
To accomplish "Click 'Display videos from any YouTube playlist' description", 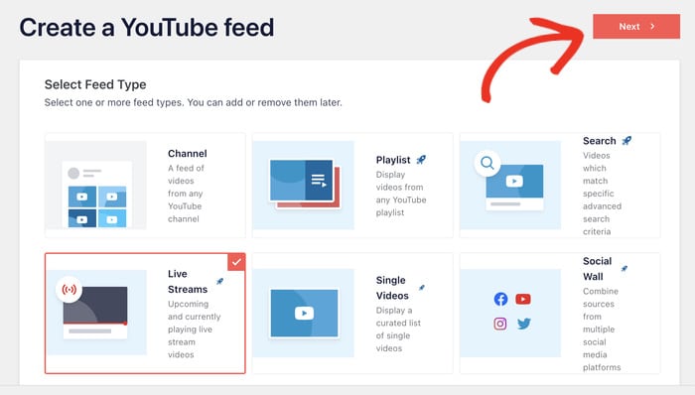I will coord(401,194).
